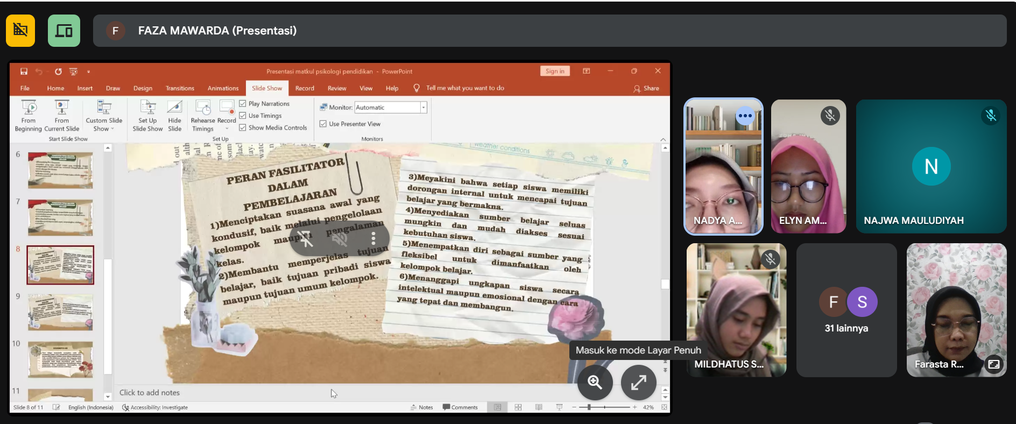Select the Hide Slide icon
This screenshot has width=1016, height=424.
click(174, 108)
